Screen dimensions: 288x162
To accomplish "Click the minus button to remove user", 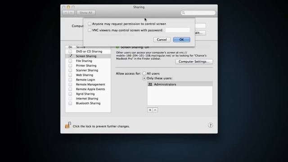I will [x=155, y=110].
